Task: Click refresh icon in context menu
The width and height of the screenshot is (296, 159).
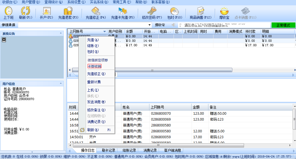Action: (x=82, y=130)
